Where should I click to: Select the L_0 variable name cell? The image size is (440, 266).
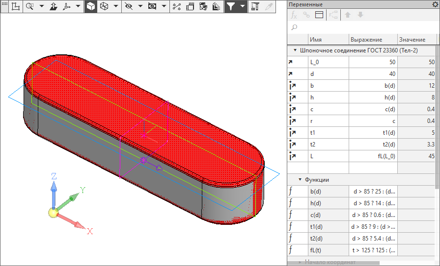pyautogui.click(x=328, y=62)
